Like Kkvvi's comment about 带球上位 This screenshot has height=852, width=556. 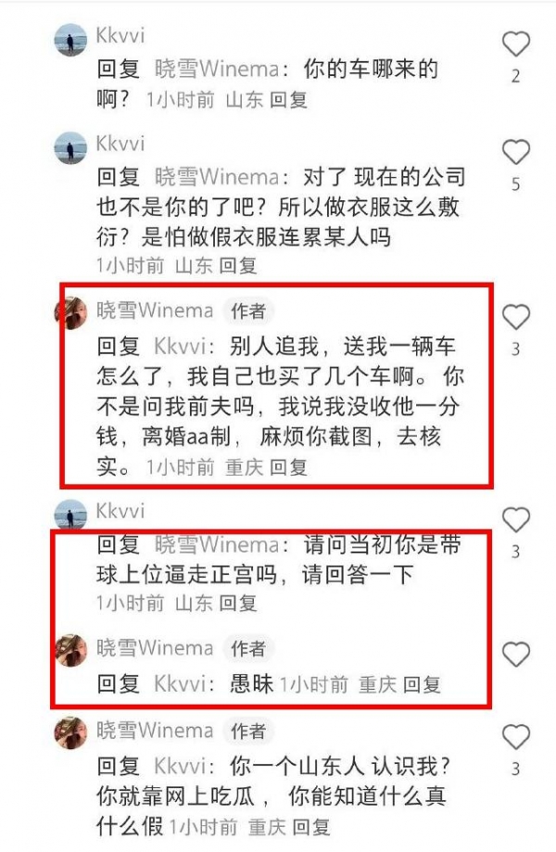coord(515,519)
